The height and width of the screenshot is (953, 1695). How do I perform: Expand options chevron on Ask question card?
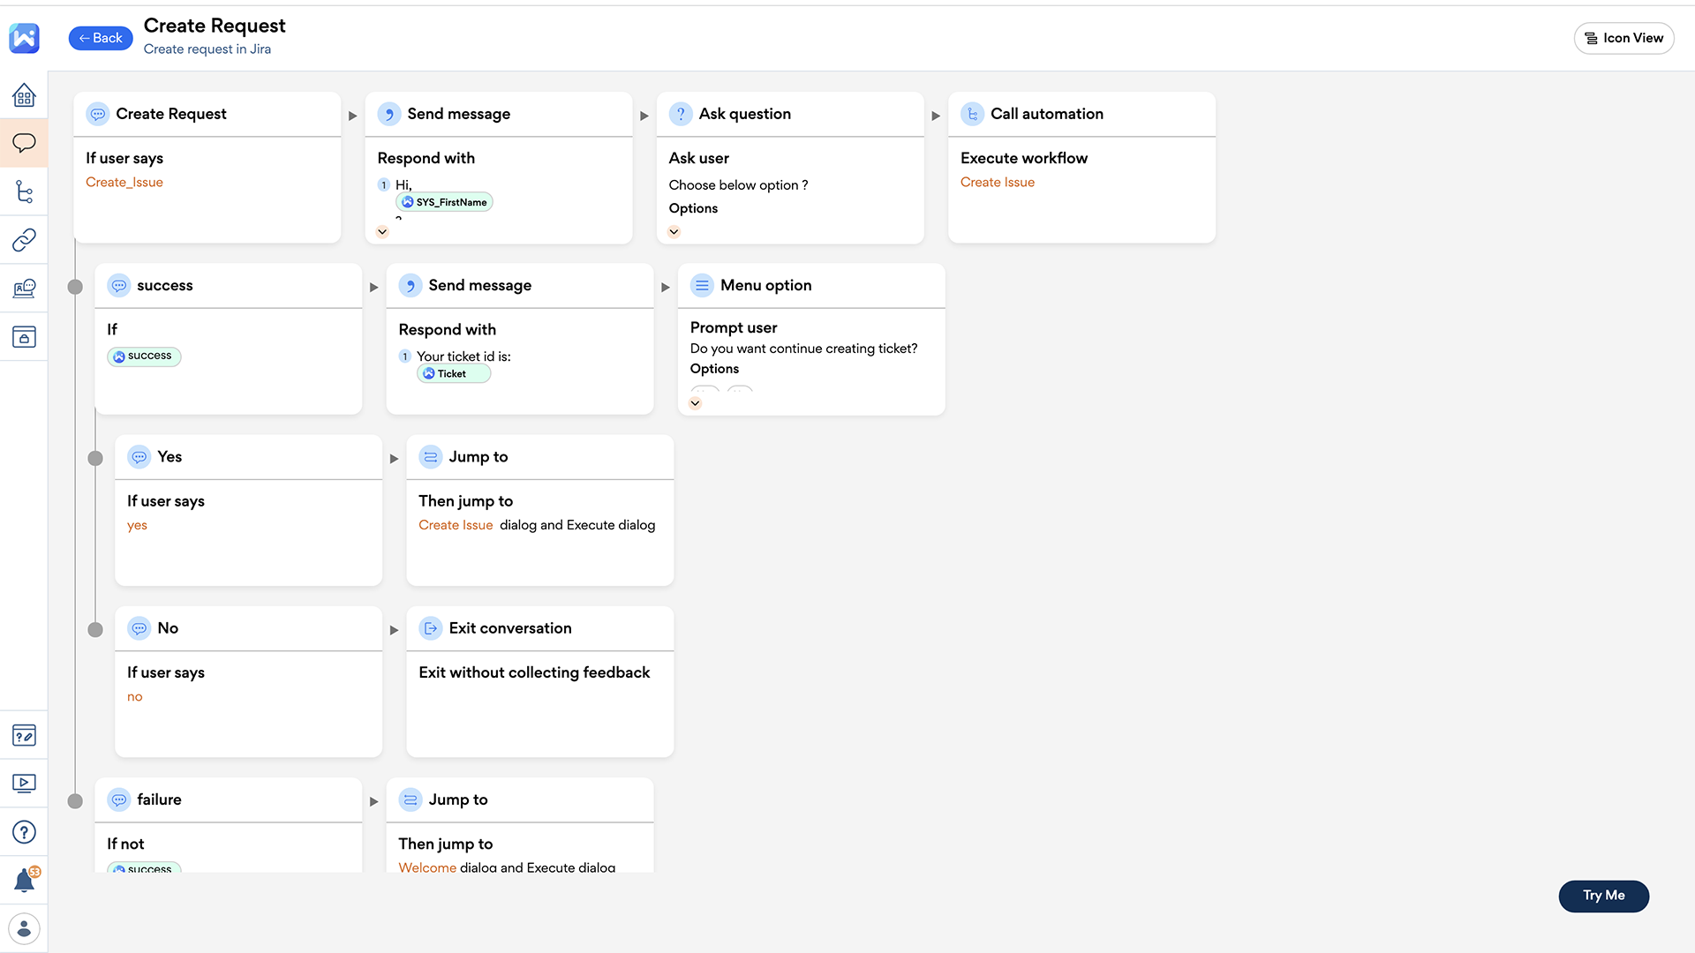coord(674,231)
